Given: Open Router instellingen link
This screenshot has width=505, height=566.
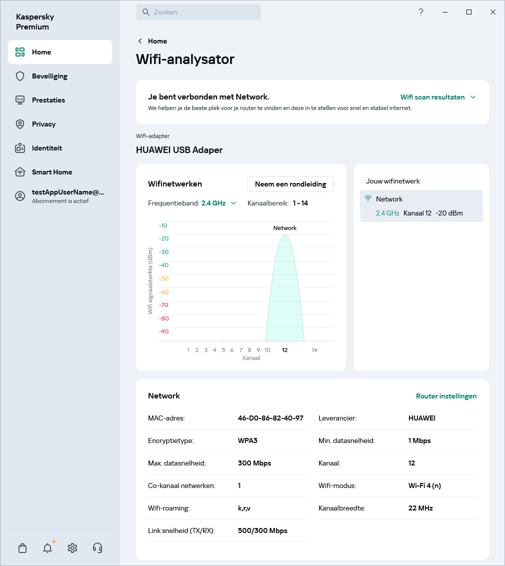Looking at the screenshot, I should coord(446,396).
